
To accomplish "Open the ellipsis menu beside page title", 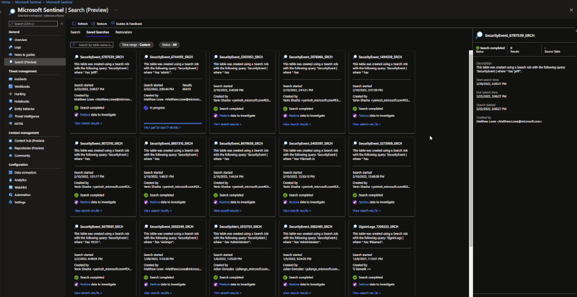I will click(116, 10).
